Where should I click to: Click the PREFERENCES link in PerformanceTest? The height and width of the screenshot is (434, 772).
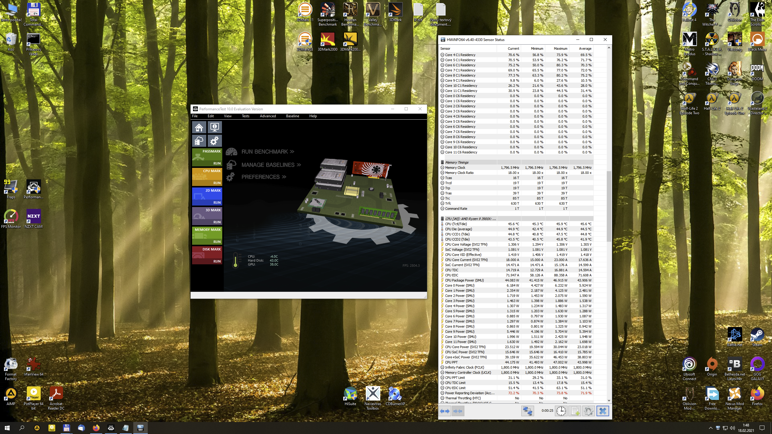pyautogui.click(x=264, y=177)
